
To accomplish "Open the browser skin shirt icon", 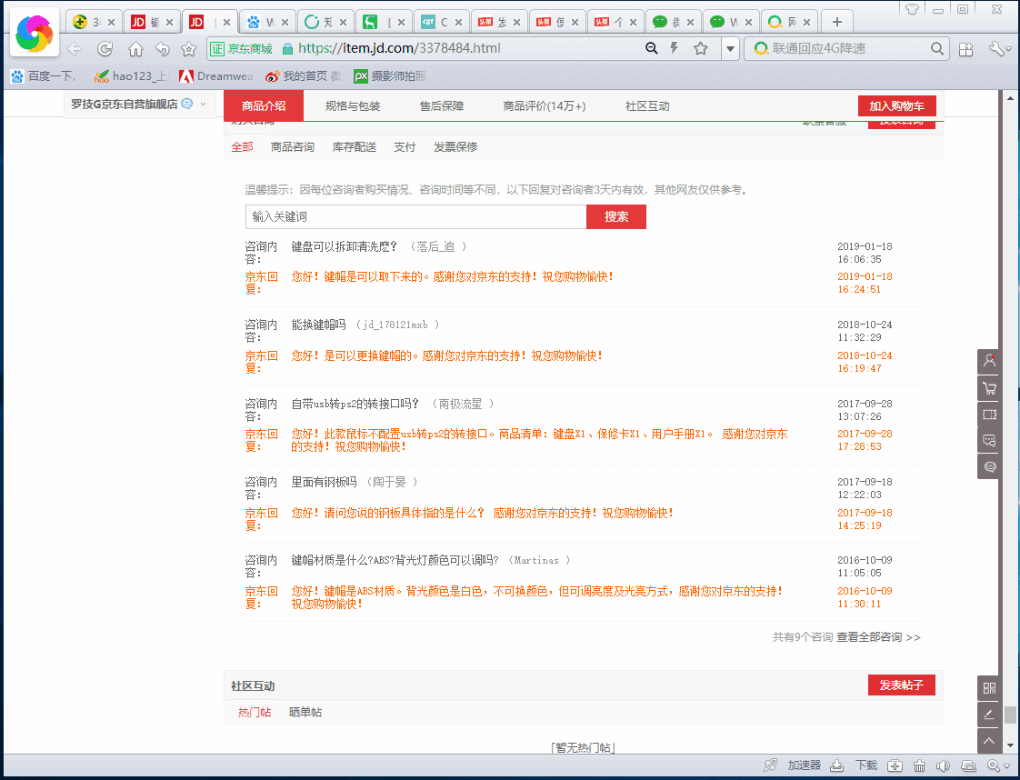I will point(912,9).
